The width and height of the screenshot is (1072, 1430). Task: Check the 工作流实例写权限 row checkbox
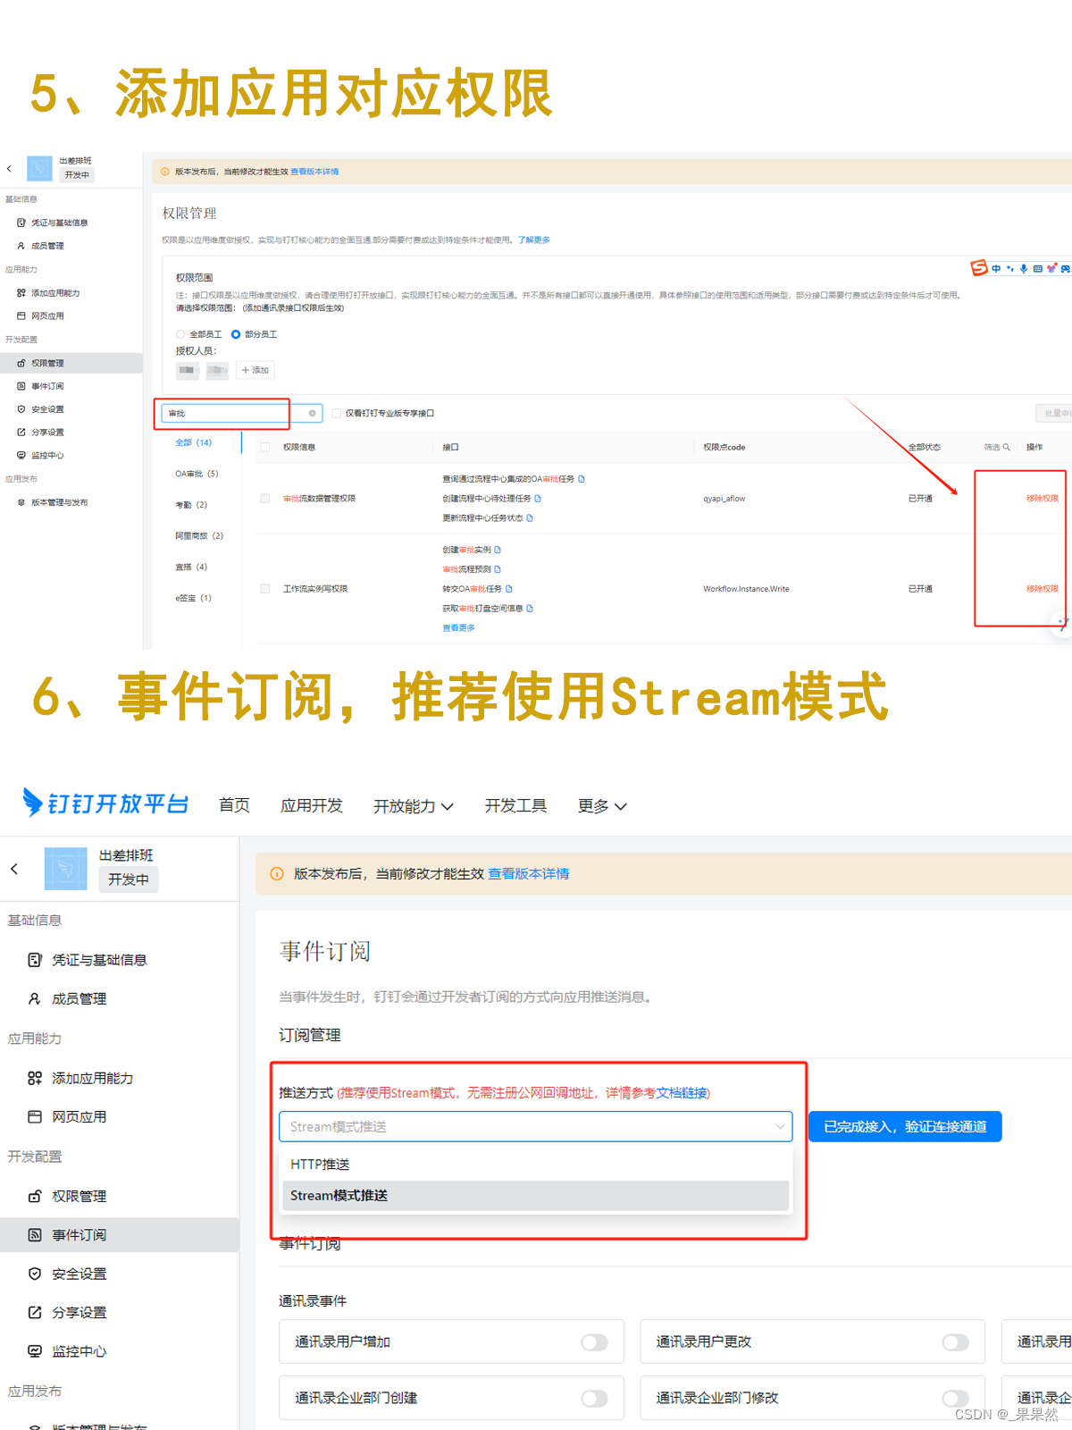click(265, 589)
